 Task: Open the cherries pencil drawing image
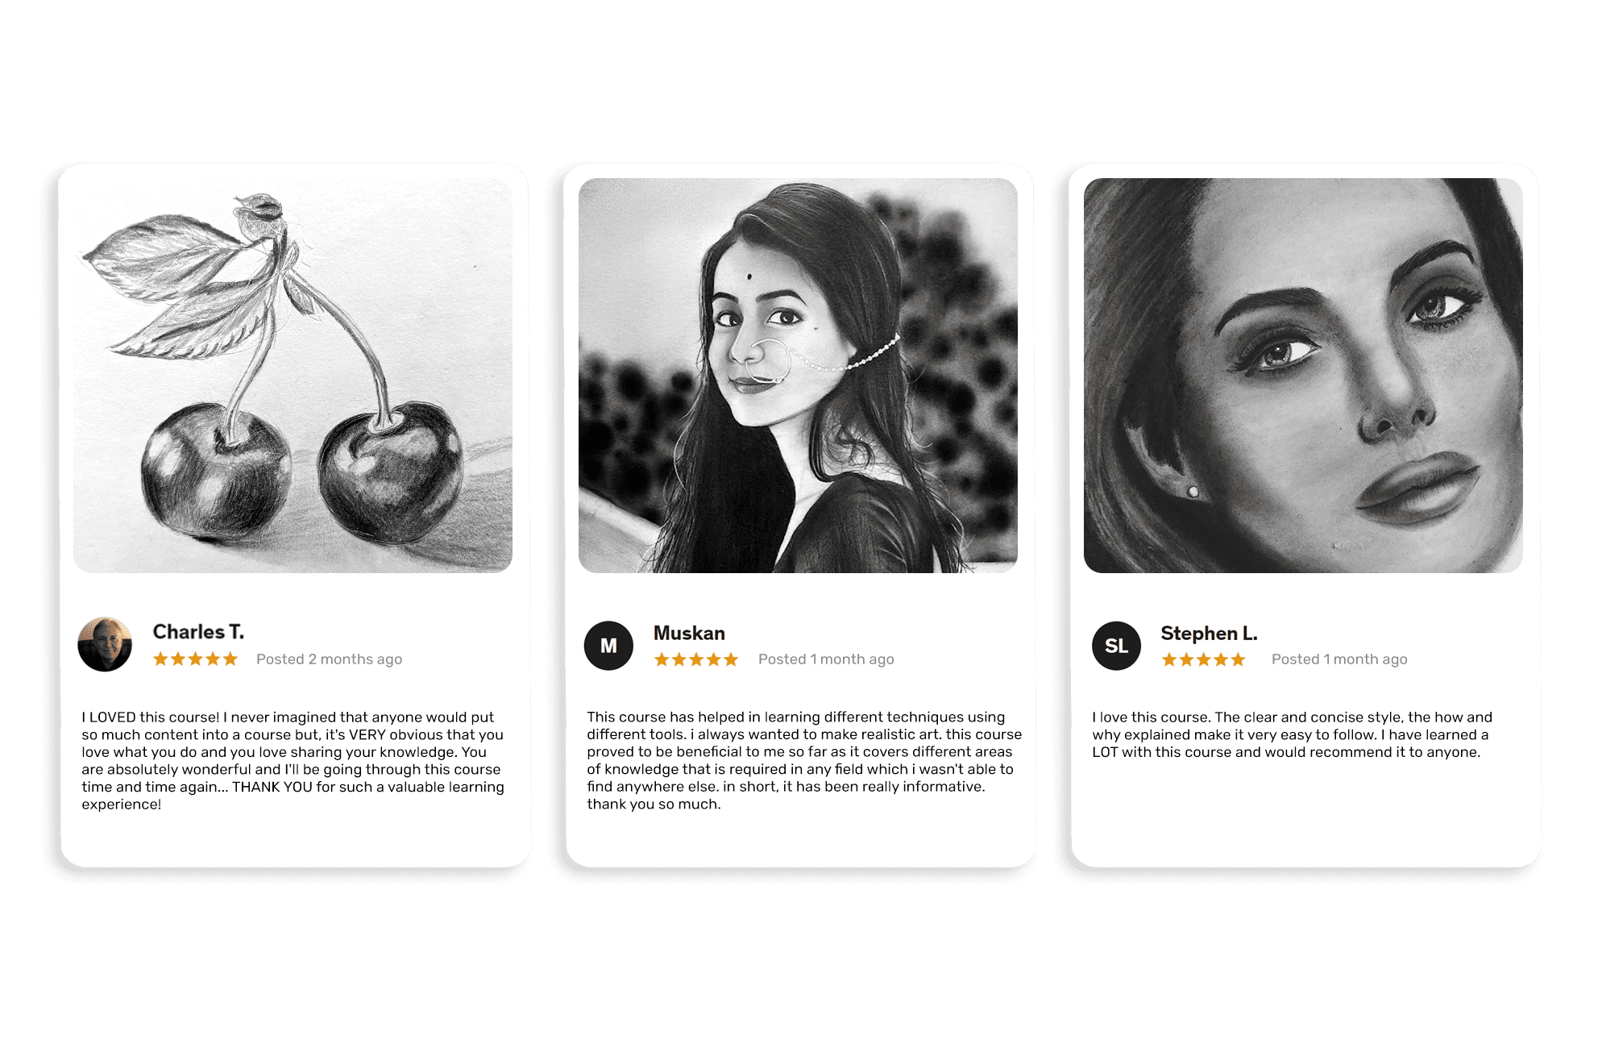click(x=293, y=375)
